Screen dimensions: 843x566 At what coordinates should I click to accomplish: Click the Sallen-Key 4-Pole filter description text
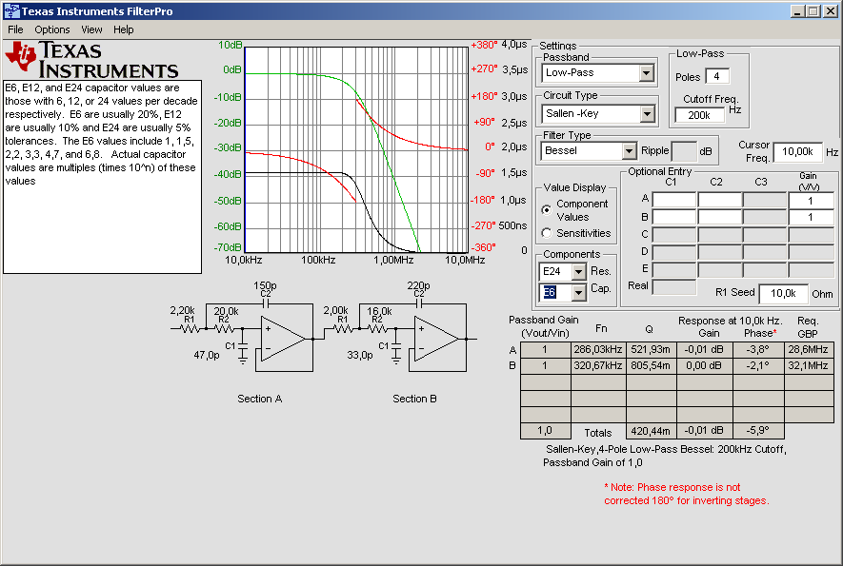point(665,456)
